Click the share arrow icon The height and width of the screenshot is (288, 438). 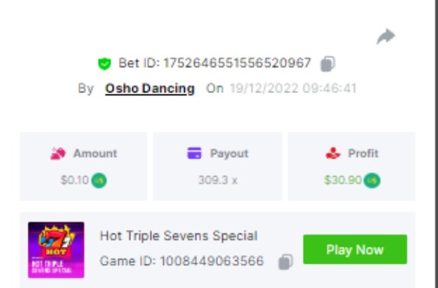385,37
